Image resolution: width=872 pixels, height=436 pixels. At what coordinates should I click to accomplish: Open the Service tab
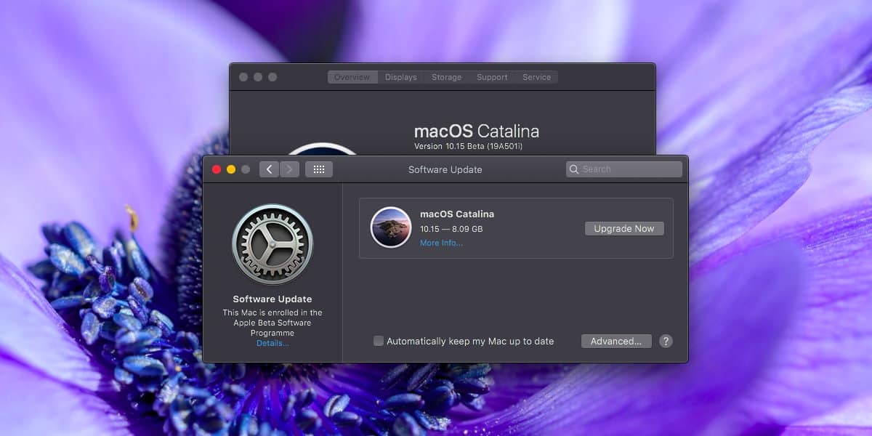(x=536, y=77)
